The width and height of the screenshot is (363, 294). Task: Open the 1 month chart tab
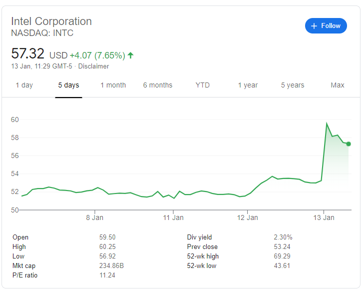[113, 85]
